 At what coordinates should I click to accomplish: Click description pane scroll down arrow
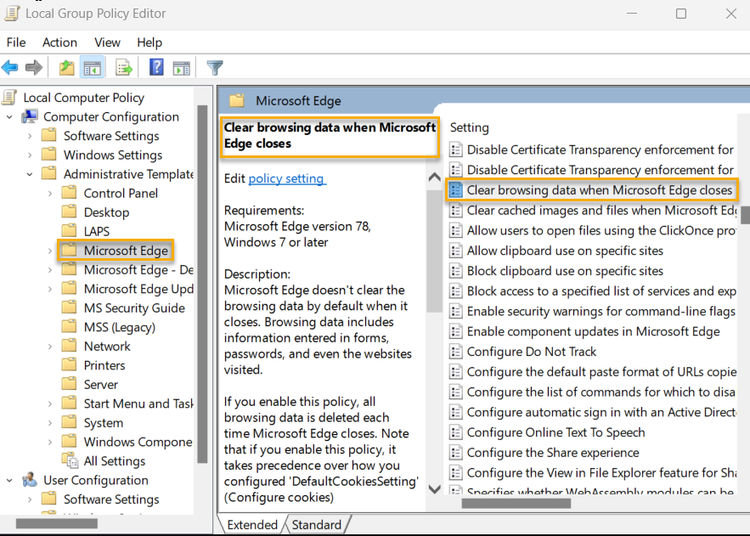434,488
